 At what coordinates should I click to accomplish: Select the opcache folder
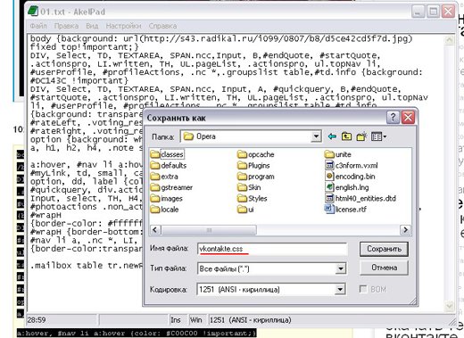point(256,154)
